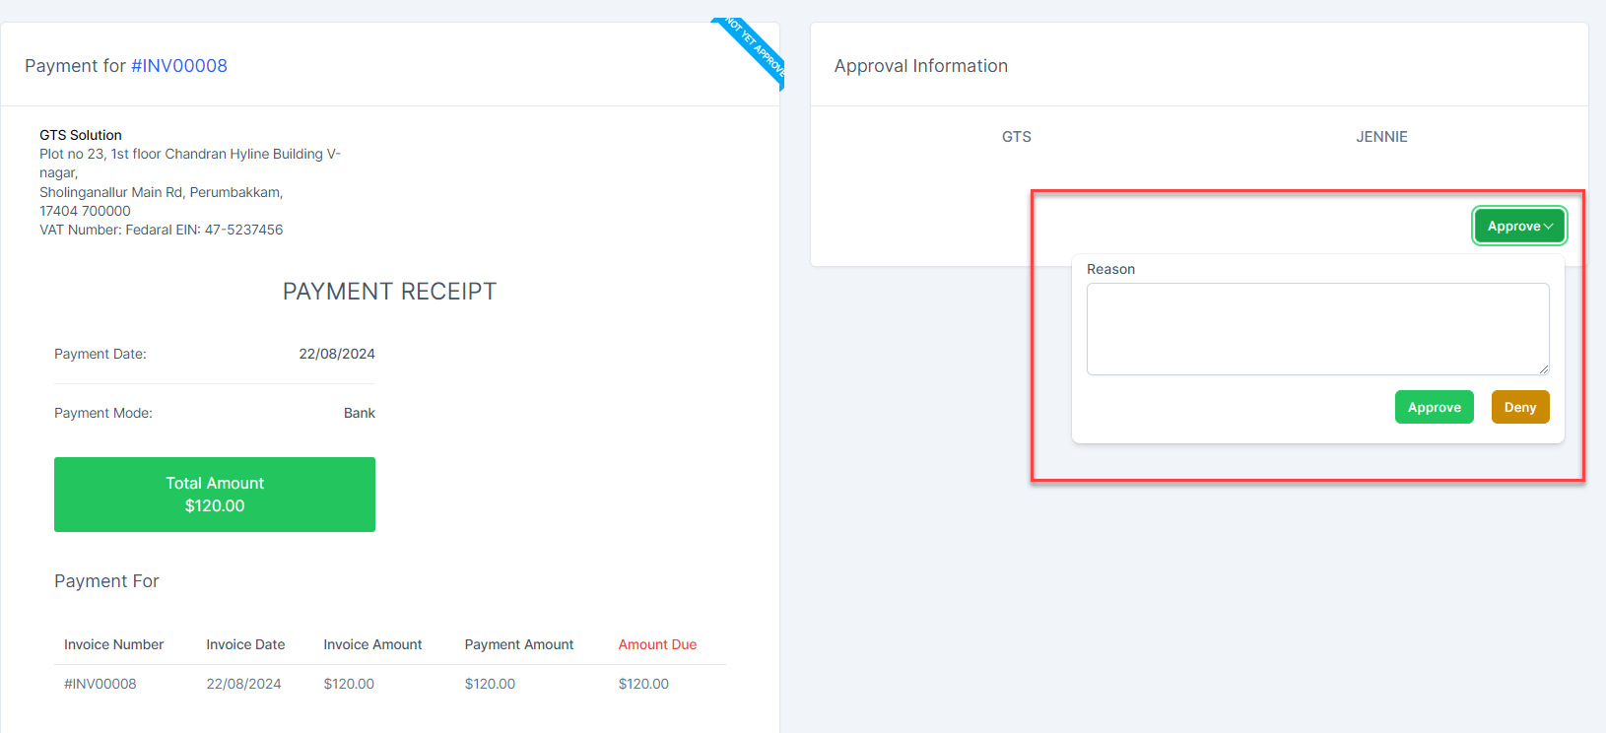Select the Invoice Date column header

tap(245, 644)
